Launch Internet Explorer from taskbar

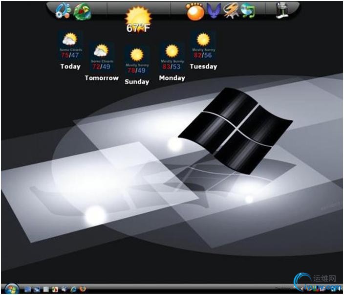tap(73, 289)
